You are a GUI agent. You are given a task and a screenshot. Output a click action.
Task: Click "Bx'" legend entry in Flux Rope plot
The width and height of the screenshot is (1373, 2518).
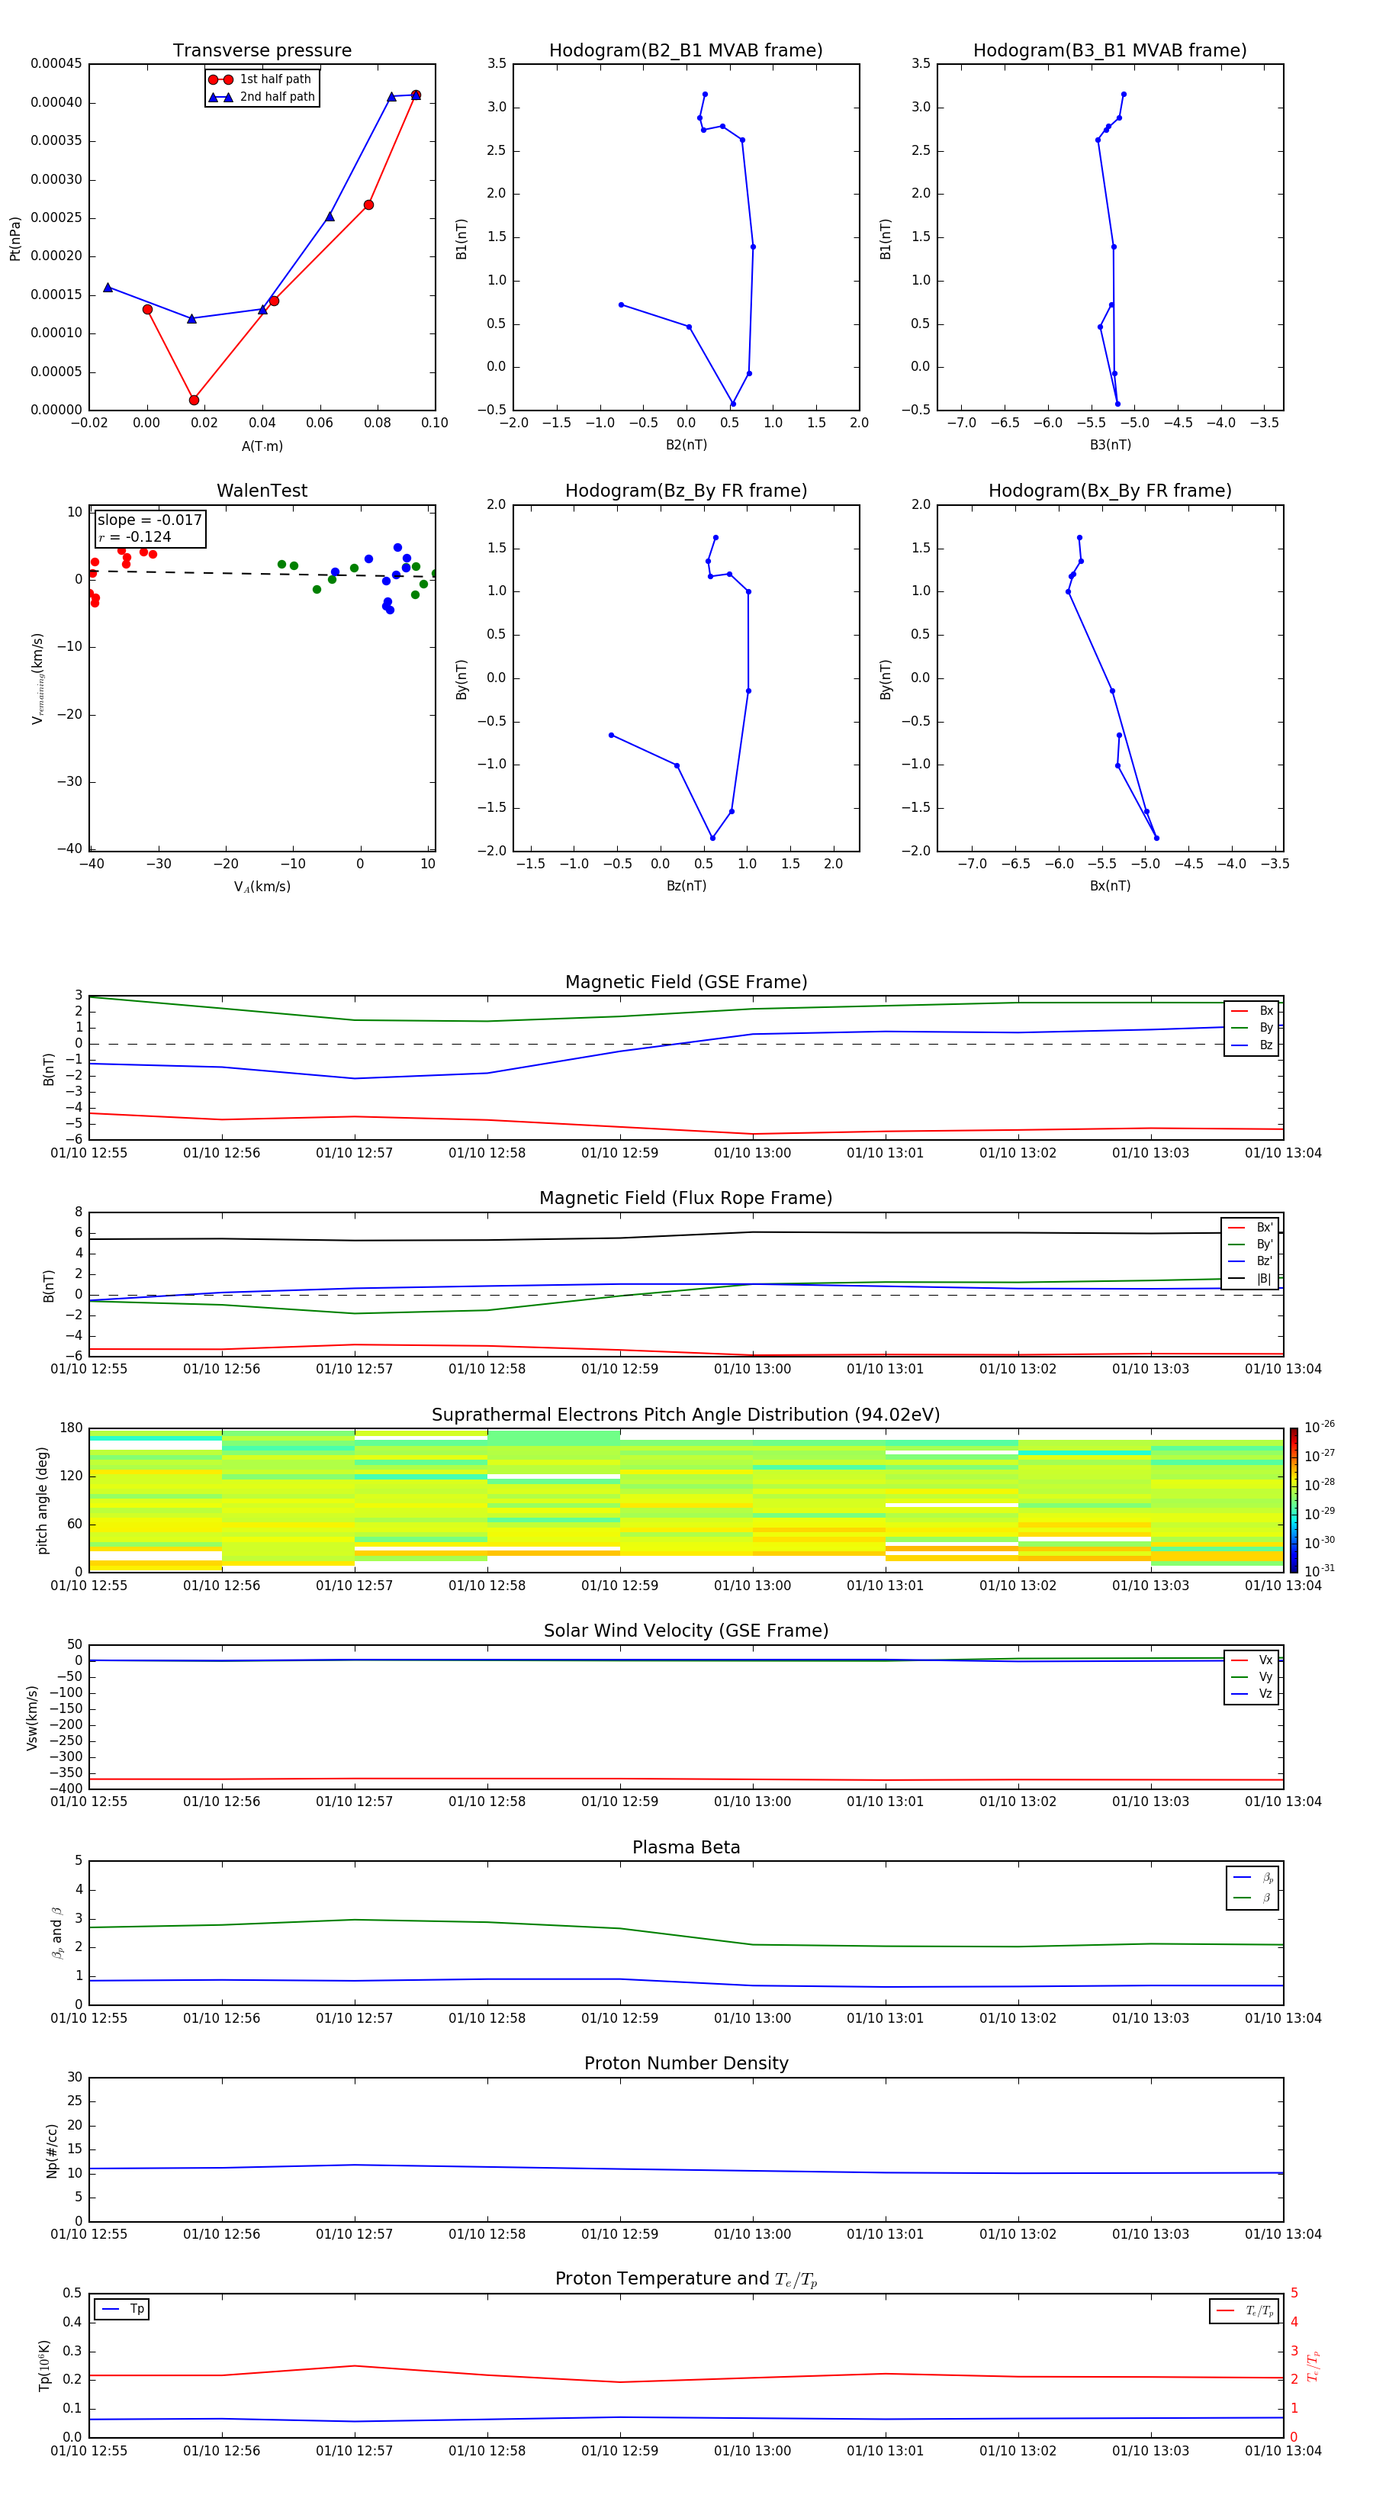(1250, 1228)
